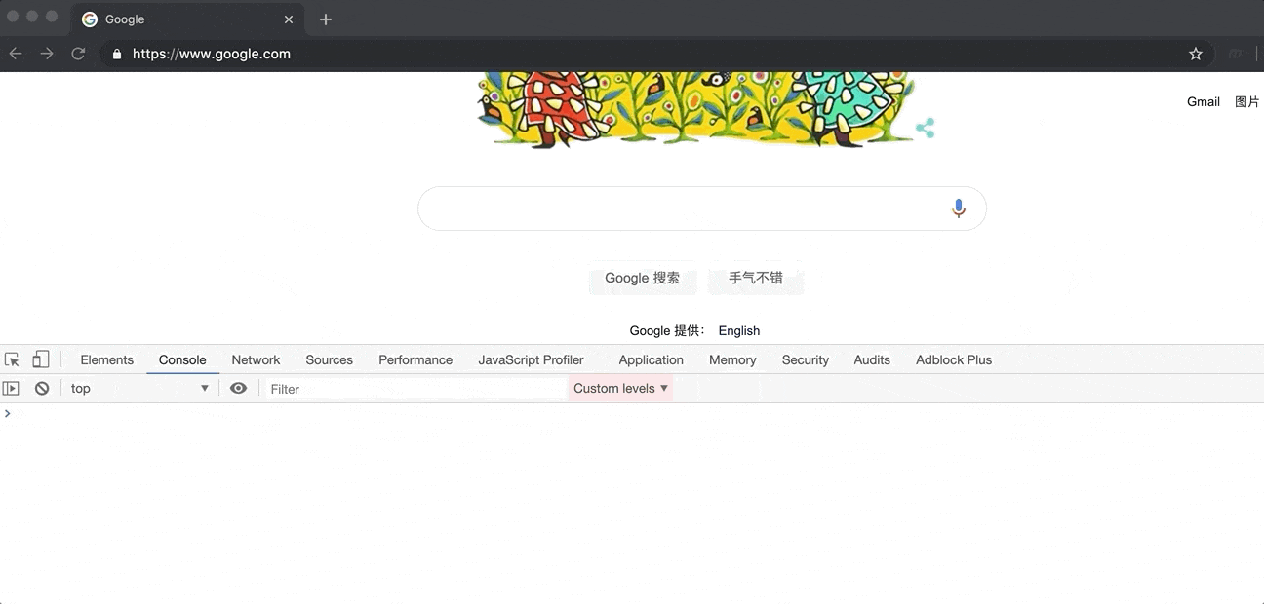Open the Application tab
The image size is (1264, 604).
click(652, 359)
